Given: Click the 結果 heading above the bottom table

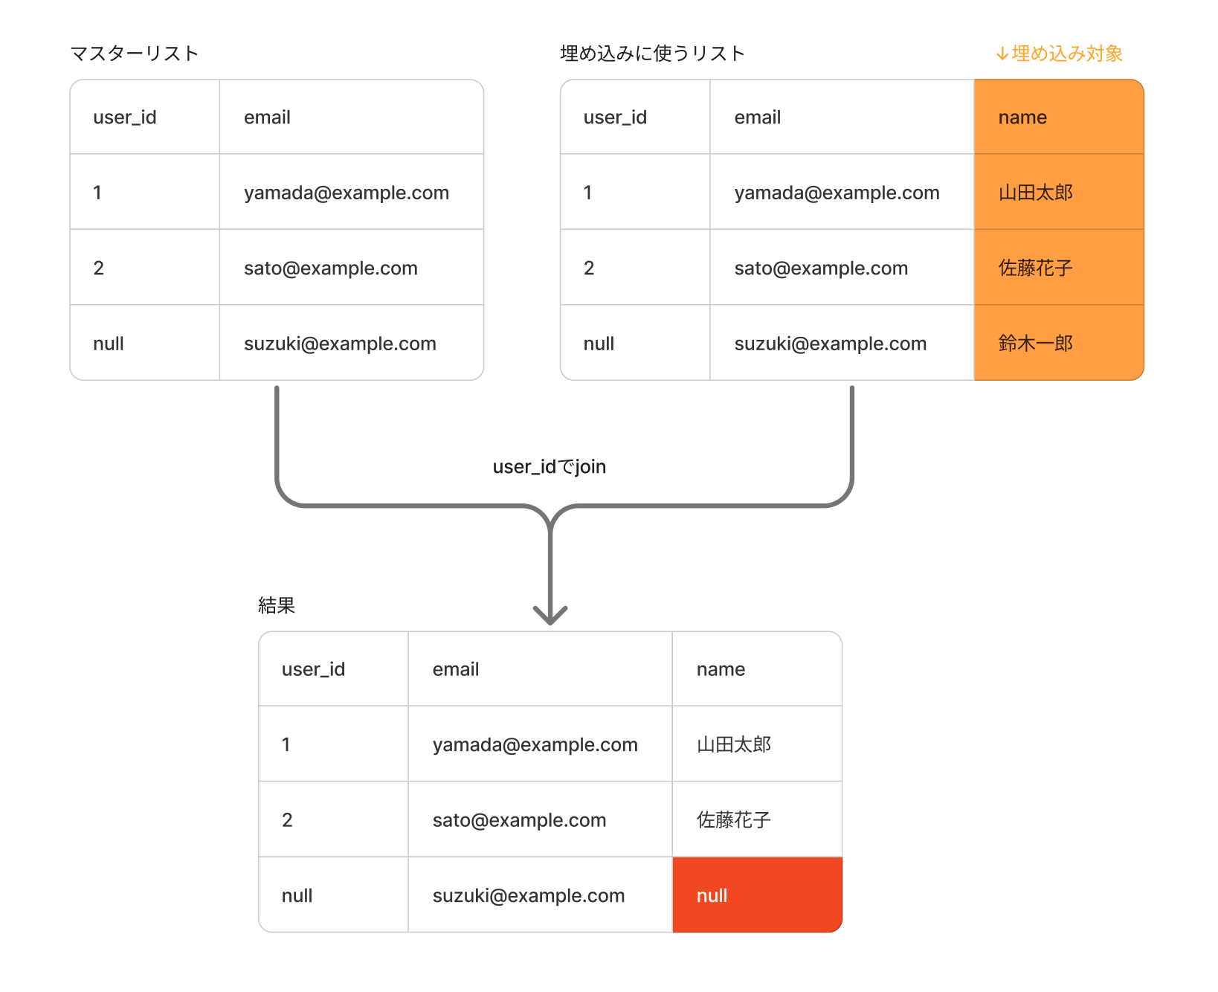Looking at the screenshot, I should tap(277, 605).
